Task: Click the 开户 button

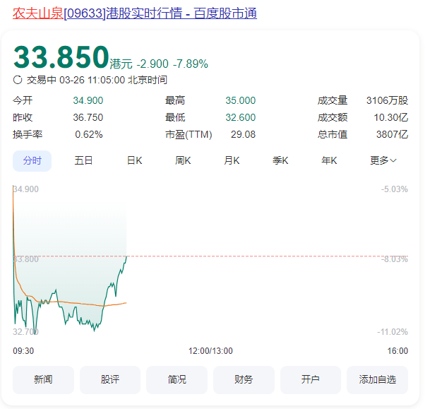Action: click(x=310, y=379)
